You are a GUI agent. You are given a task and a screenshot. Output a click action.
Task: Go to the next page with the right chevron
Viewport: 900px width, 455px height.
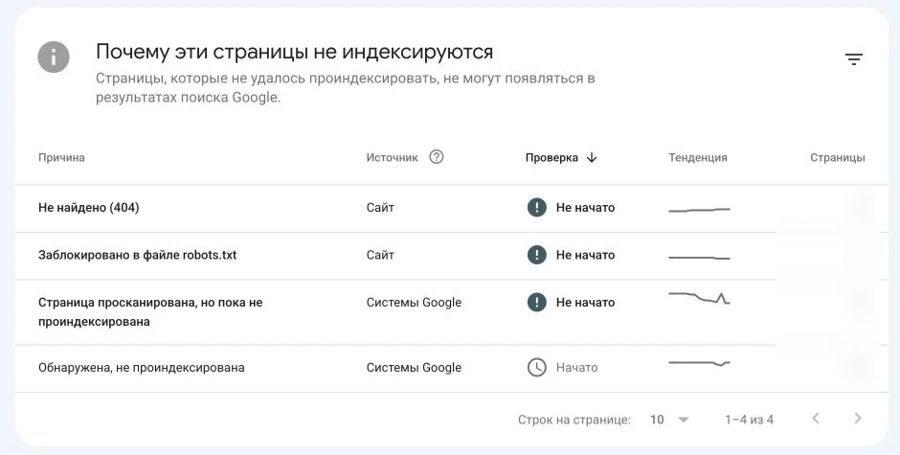tap(858, 419)
